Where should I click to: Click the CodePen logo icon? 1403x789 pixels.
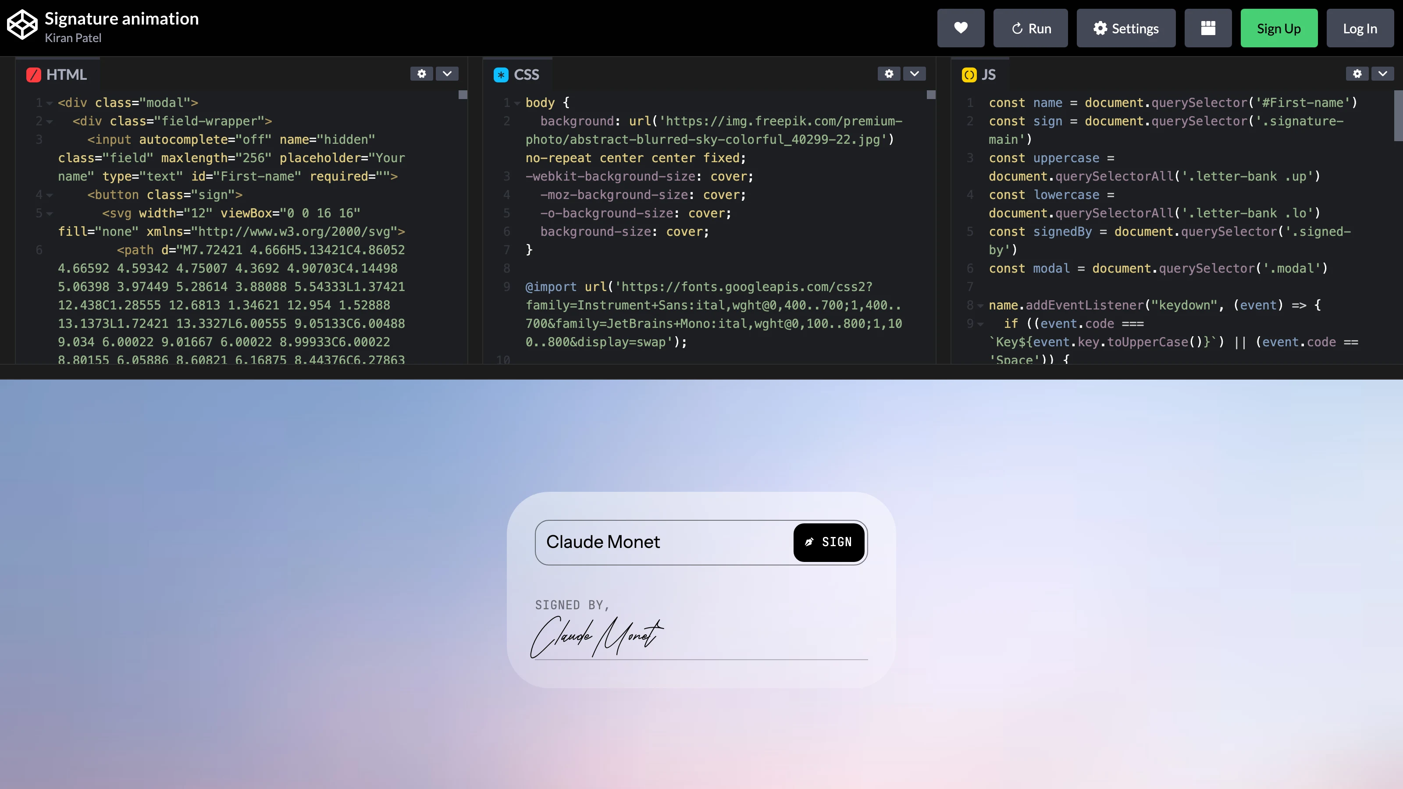click(x=22, y=25)
